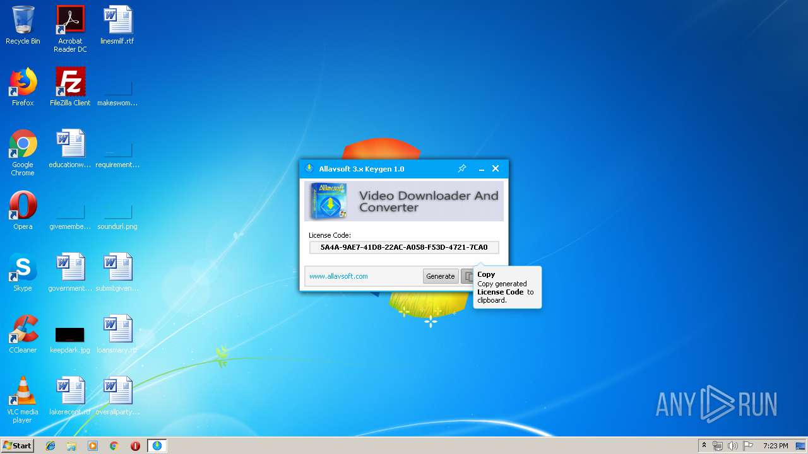Screen dimensions: 808x454
Task: Open linesmilf.rtf document on desktop
Action: pyautogui.click(x=117, y=25)
